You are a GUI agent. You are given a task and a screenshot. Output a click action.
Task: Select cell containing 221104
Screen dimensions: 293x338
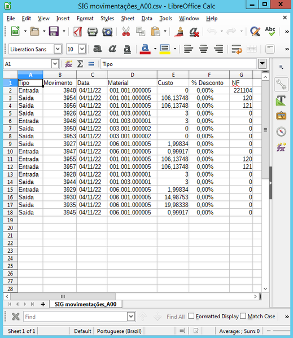click(x=241, y=90)
